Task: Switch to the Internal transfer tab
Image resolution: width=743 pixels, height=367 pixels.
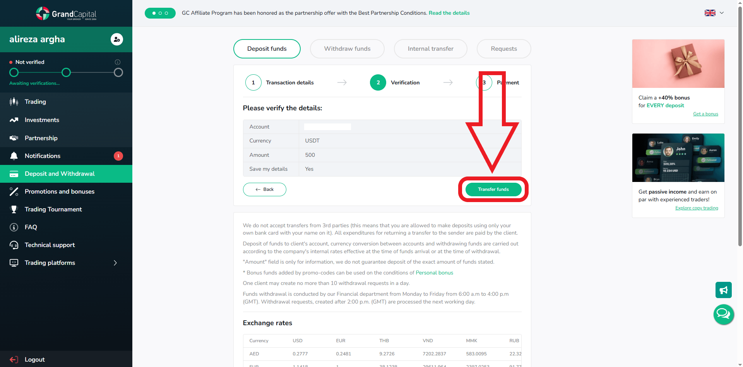Action: (430, 49)
